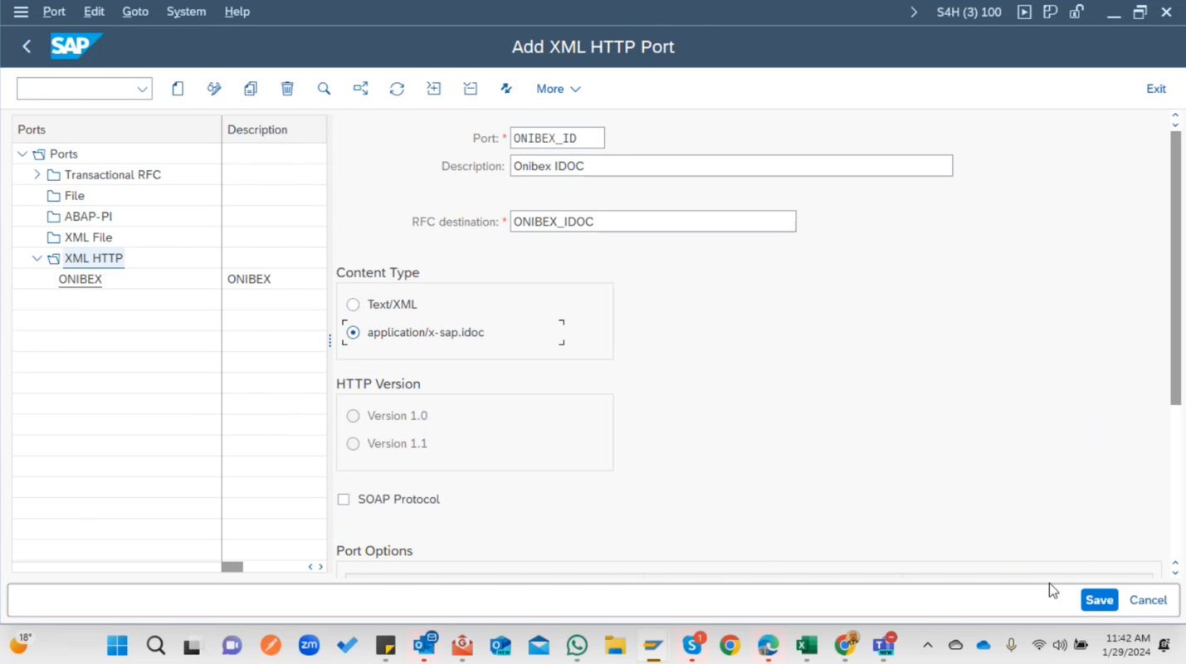The width and height of the screenshot is (1186, 664).
Task: Click the Description input field
Action: pyautogui.click(x=731, y=166)
